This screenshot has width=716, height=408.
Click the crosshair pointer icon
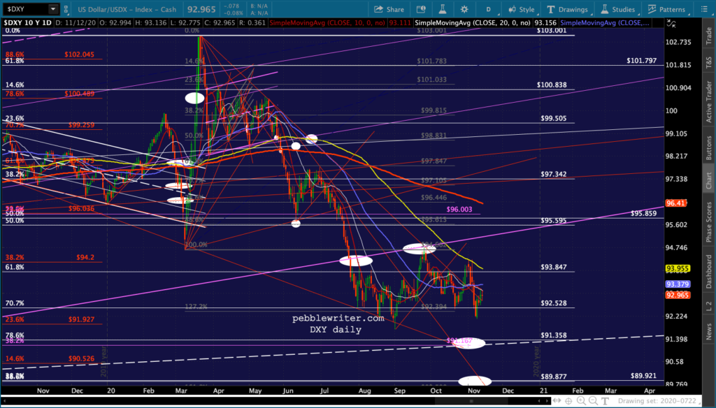(x=569, y=401)
